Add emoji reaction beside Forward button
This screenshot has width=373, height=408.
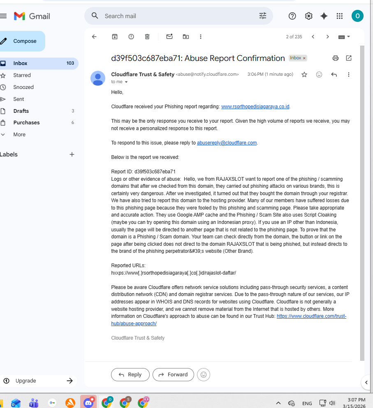[x=204, y=374]
